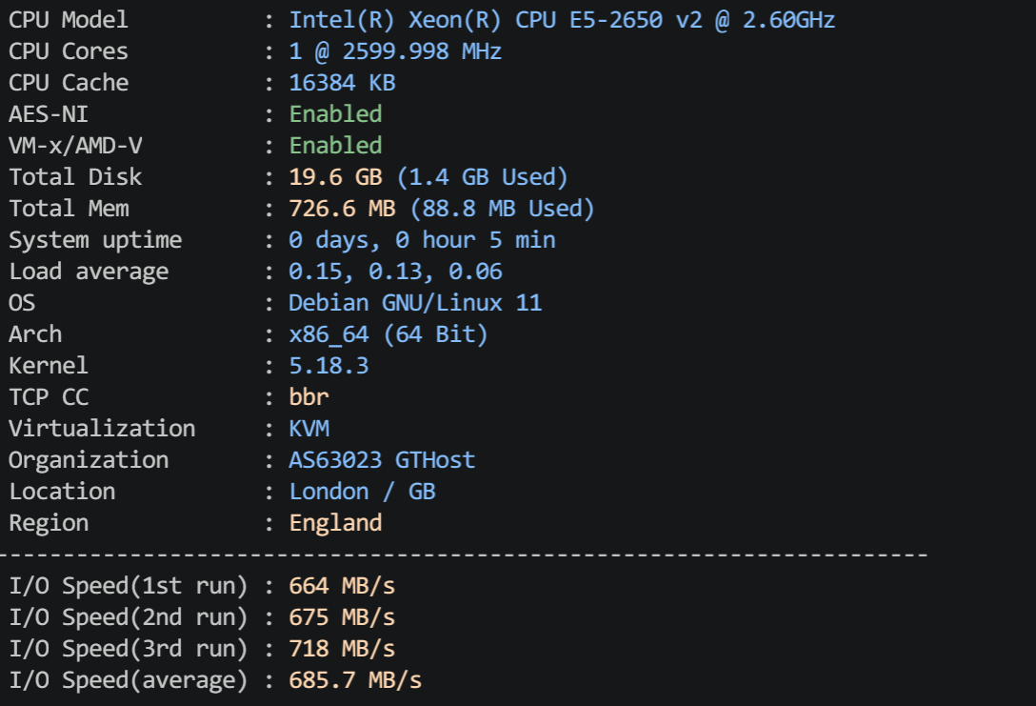1036x706 pixels.
Task: Select the 'CPU Cores' label
Action: pyautogui.click(x=68, y=51)
